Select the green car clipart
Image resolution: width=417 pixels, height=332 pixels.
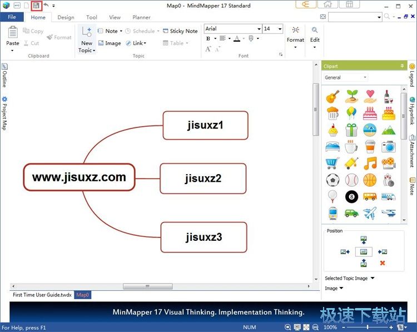351,213
